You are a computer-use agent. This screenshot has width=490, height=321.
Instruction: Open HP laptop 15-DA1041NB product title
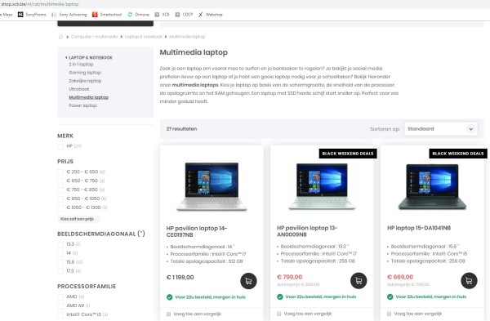click(x=419, y=228)
